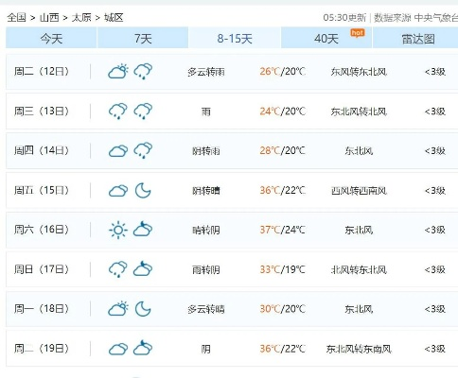Screen dimensions: 458x378
Task: Switch to the 7天 forecast tab
Action: click(143, 38)
